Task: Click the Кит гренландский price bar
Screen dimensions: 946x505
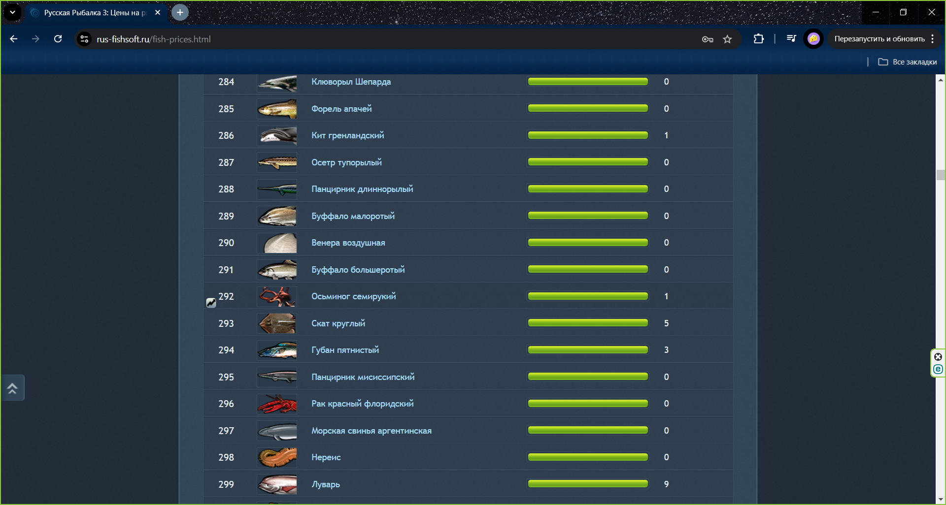Action: tap(587, 135)
